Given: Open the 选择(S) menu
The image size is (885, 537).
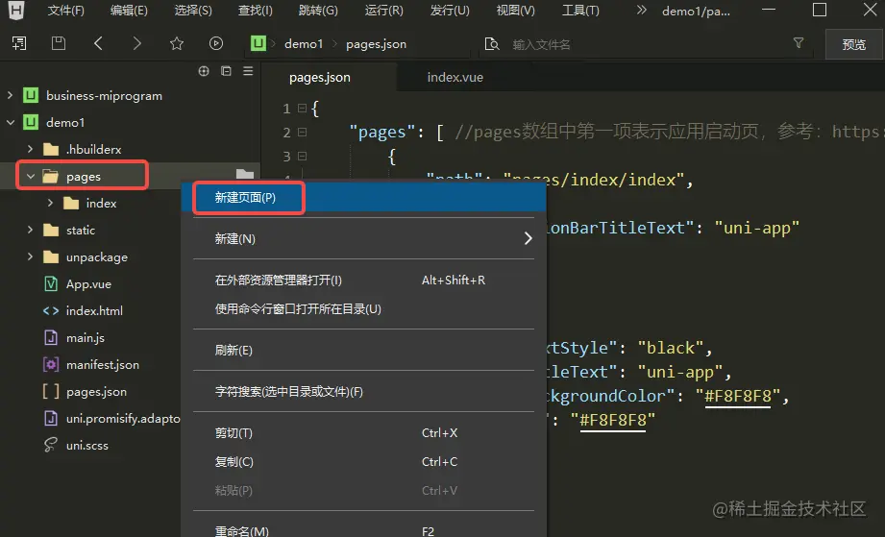Looking at the screenshot, I should 193,11.
